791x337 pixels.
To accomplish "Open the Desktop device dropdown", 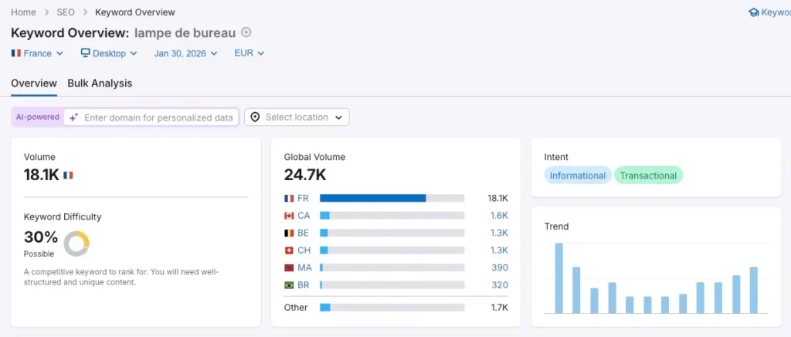I will pos(109,53).
